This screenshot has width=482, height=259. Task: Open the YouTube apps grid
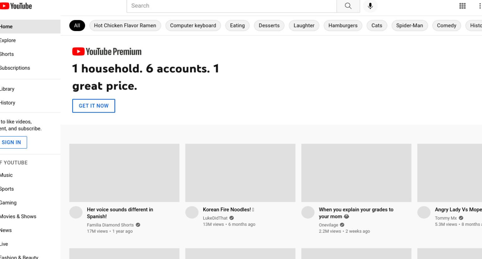[x=462, y=6]
